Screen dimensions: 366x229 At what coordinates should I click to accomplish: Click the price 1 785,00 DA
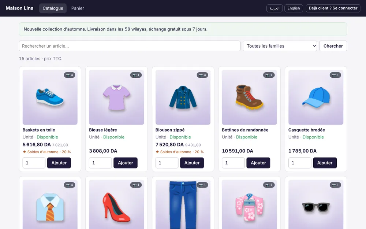click(x=303, y=151)
